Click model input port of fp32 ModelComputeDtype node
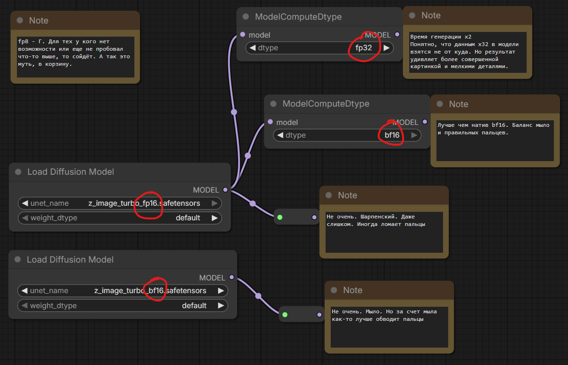The image size is (568, 365). (242, 35)
